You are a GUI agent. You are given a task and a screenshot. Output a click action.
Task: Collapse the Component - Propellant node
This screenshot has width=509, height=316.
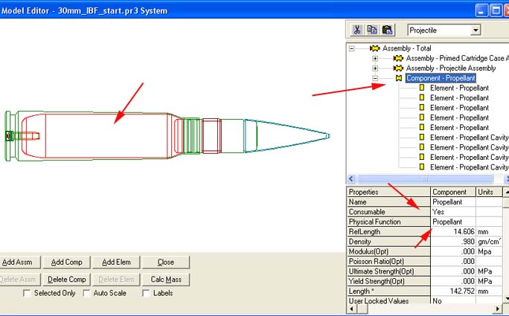(x=375, y=78)
